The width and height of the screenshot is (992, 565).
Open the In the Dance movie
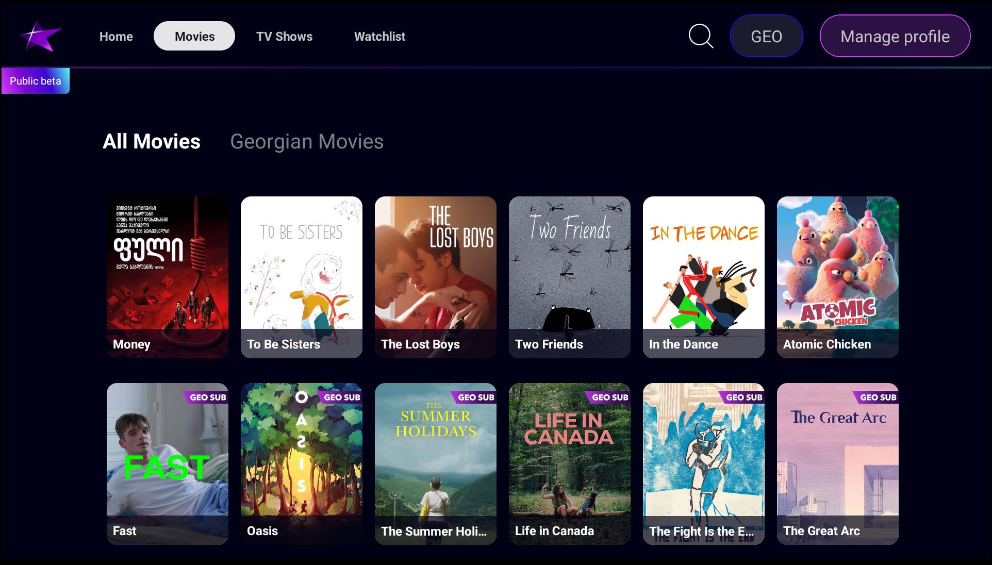(x=704, y=277)
